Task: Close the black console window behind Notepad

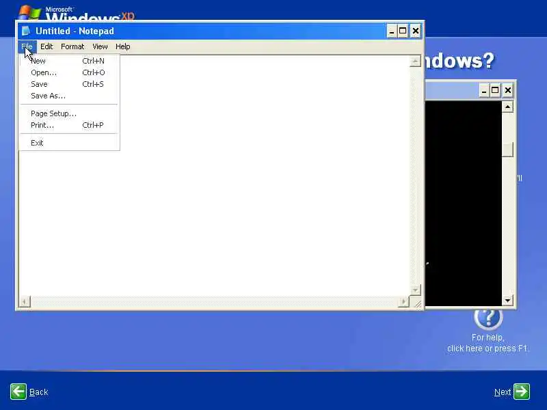Action: [x=508, y=91]
